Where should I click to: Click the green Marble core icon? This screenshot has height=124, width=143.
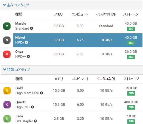coord(7,26)
